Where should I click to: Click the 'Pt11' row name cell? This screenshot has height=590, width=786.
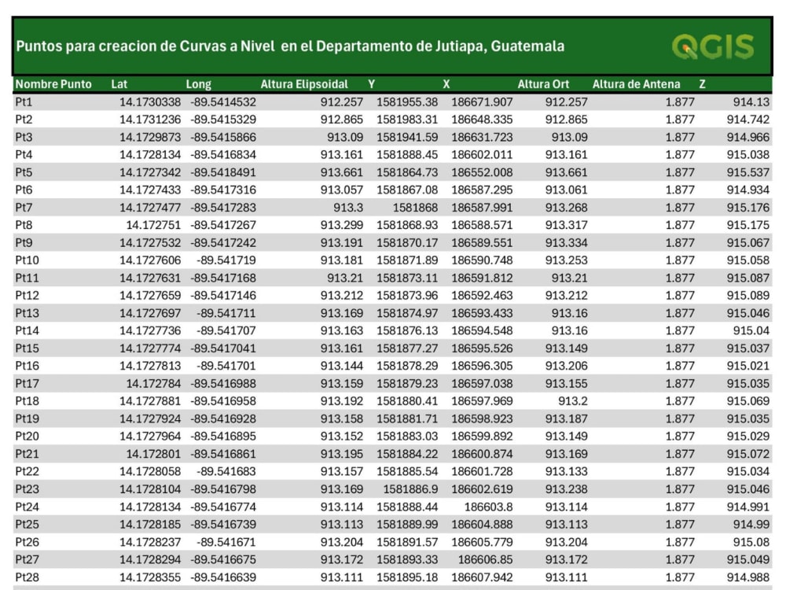coord(27,278)
